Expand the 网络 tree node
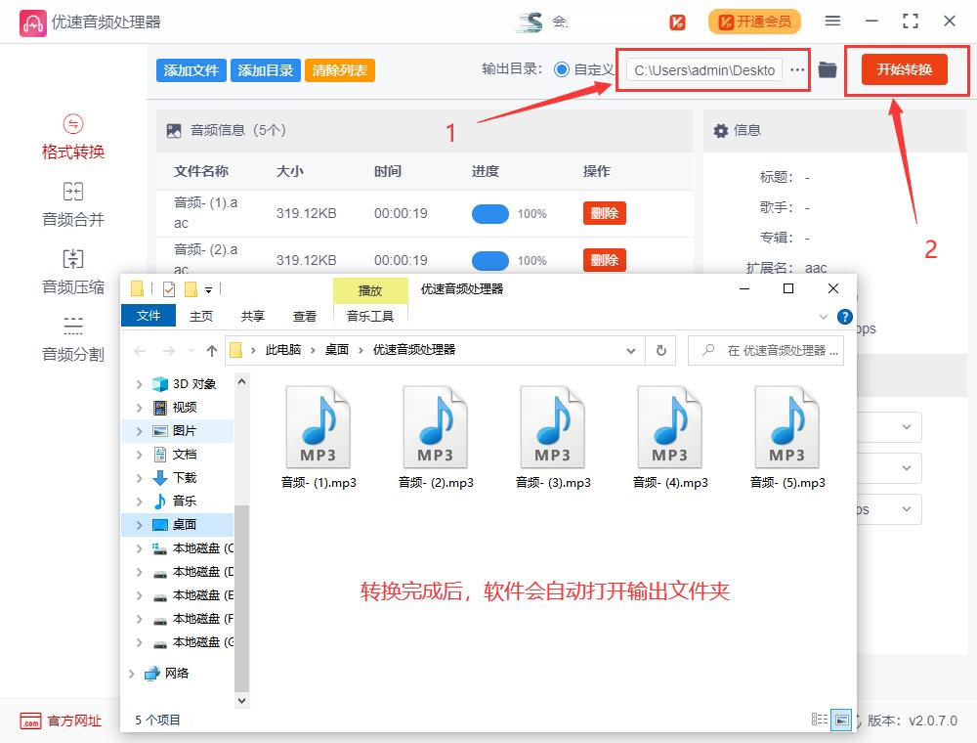 click(132, 674)
